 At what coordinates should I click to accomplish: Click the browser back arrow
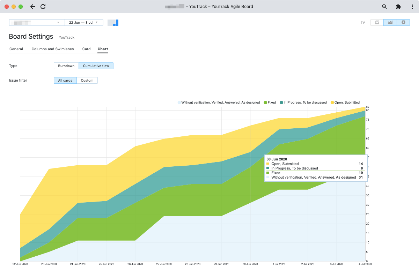click(33, 7)
